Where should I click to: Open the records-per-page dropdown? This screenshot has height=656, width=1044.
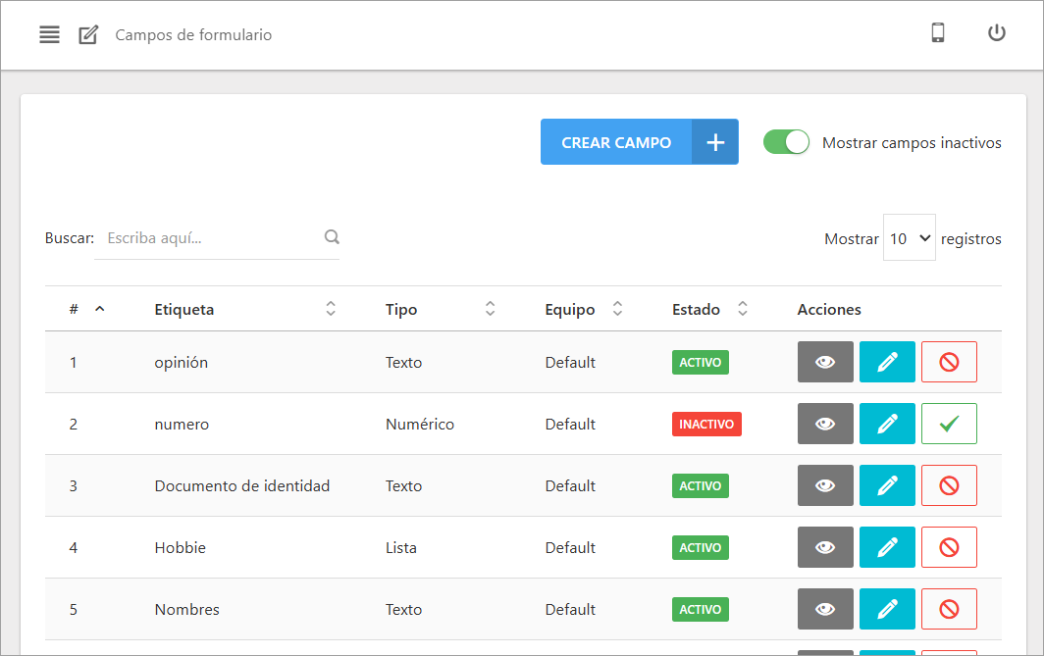(x=909, y=238)
